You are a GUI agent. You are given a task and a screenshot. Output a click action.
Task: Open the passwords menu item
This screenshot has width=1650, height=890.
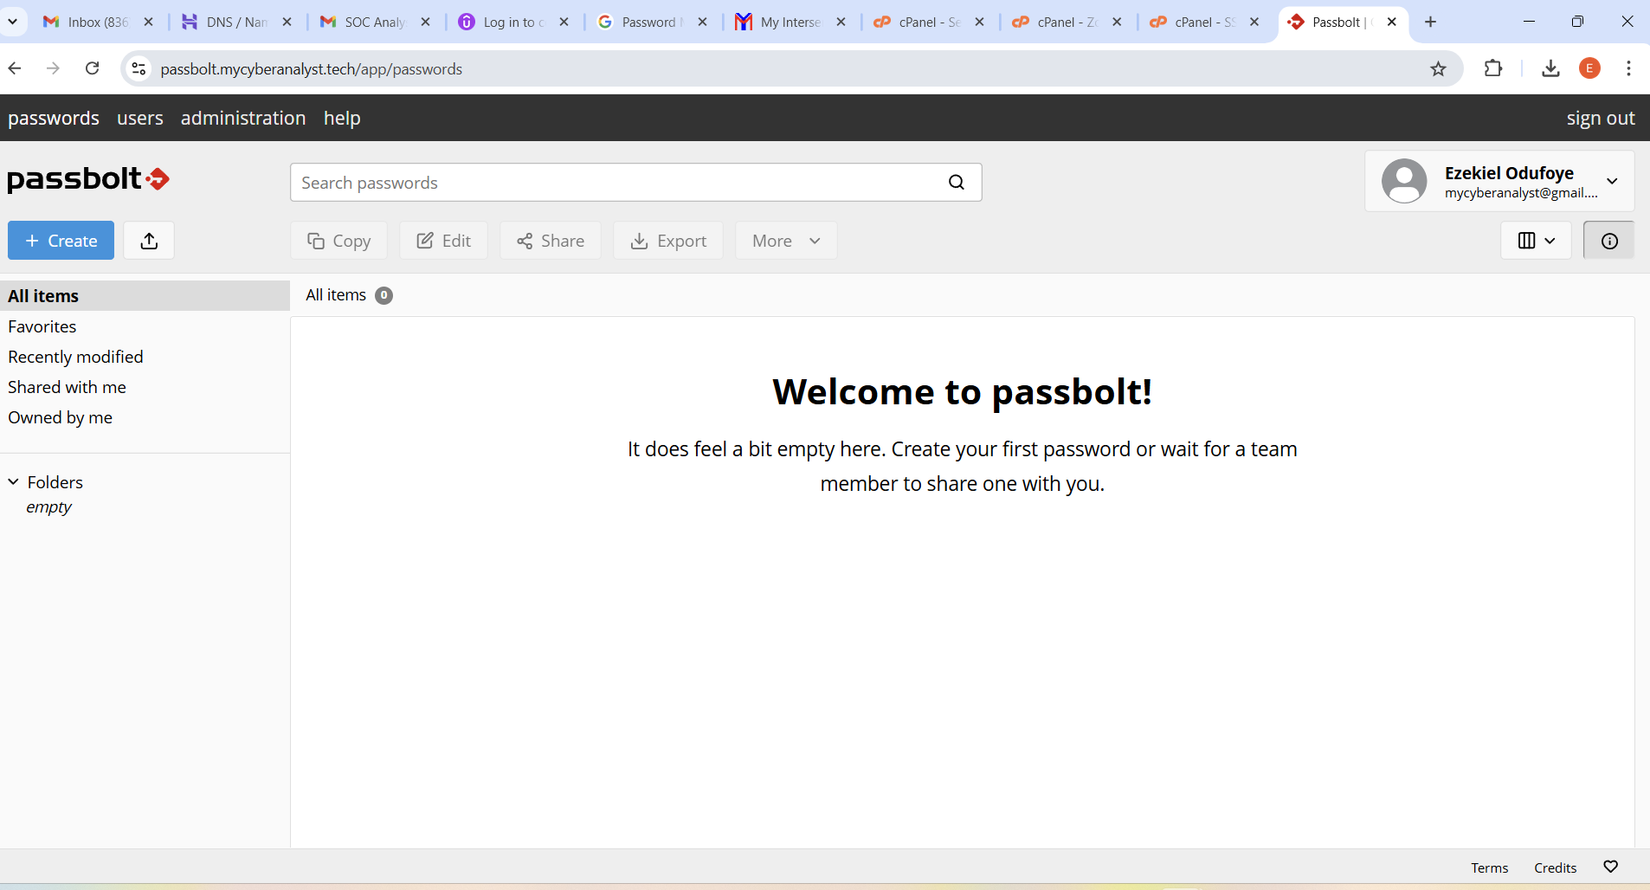pyautogui.click(x=54, y=118)
